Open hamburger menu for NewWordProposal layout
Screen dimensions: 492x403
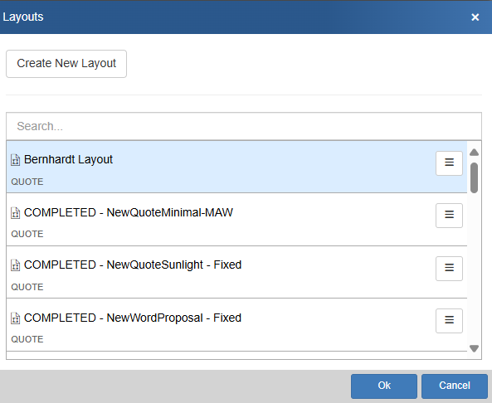(449, 321)
